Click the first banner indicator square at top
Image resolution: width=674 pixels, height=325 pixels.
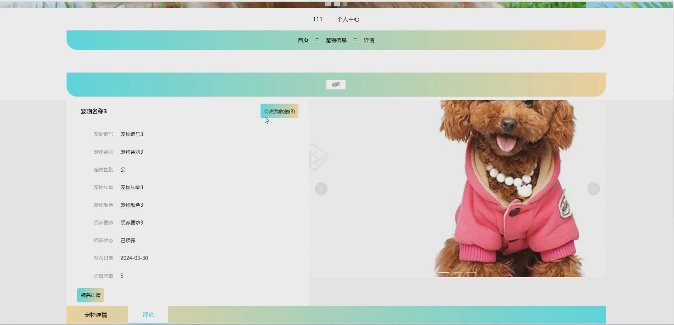(x=327, y=4)
